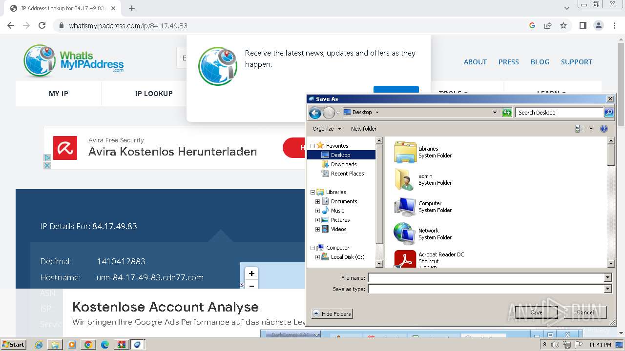625x351 pixels.
Task: Open recent locations arrow beside forward button
Action: point(338,113)
